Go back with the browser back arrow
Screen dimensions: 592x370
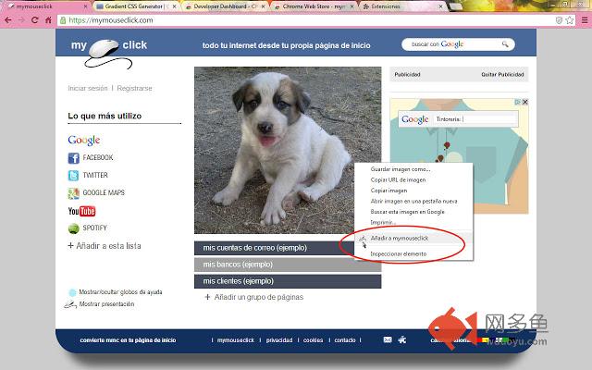[8, 20]
